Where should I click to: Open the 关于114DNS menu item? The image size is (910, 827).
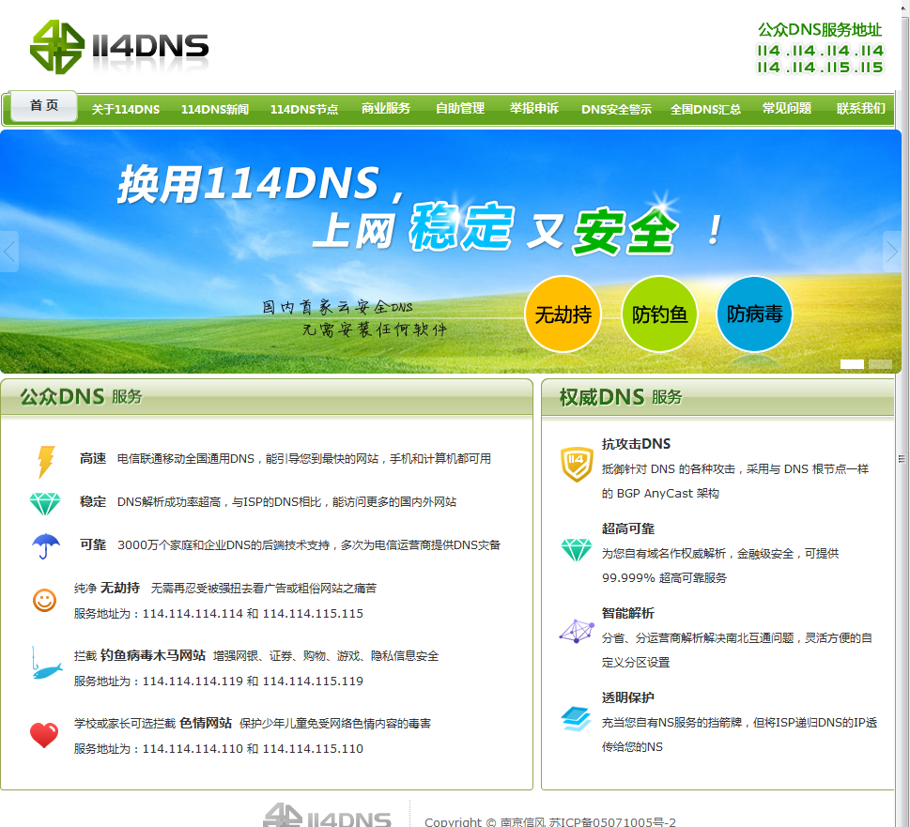click(x=125, y=109)
